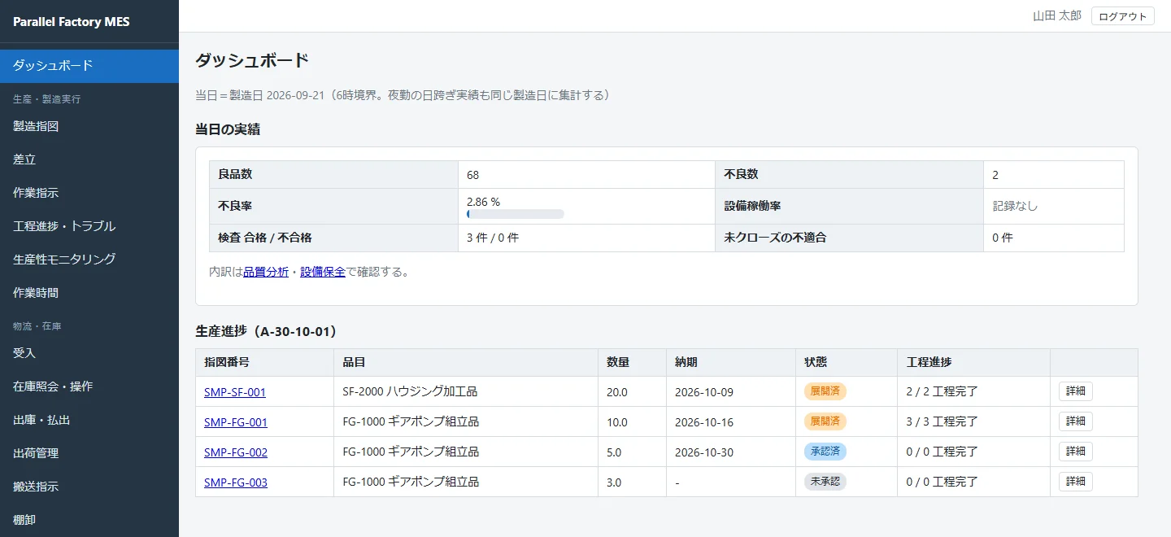Image resolution: width=1171 pixels, height=537 pixels.
Task: Select 作業指示 menu item
Action: click(x=89, y=193)
